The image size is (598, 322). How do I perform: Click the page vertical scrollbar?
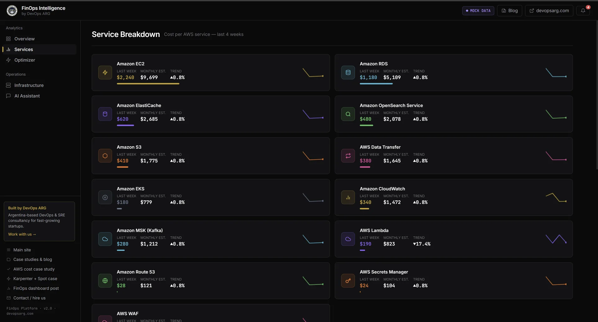click(596, 95)
